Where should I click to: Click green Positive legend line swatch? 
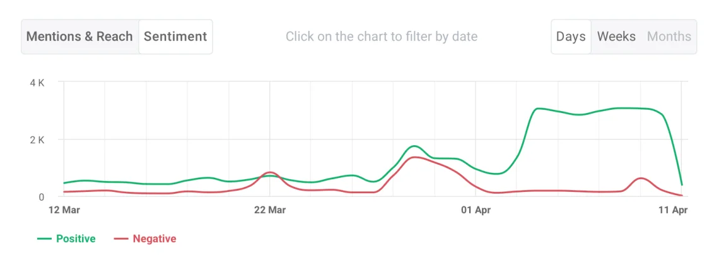[44, 239]
